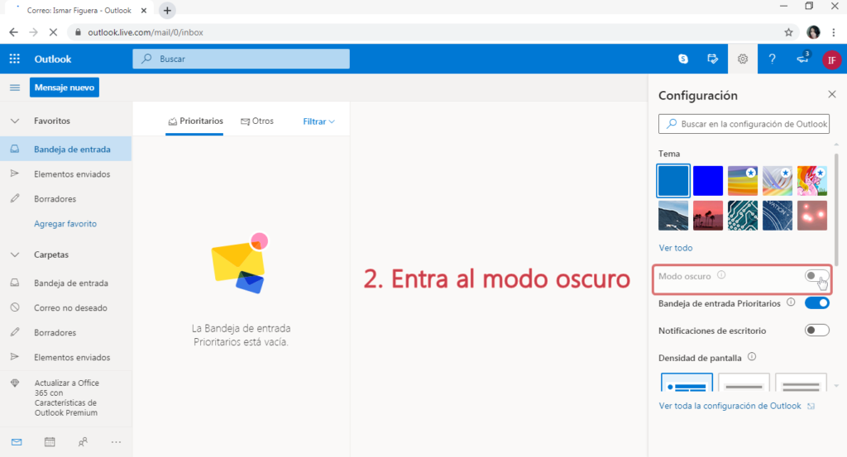
Task: Toggle the hamburger navigation pane icon
Action: point(15,88)
